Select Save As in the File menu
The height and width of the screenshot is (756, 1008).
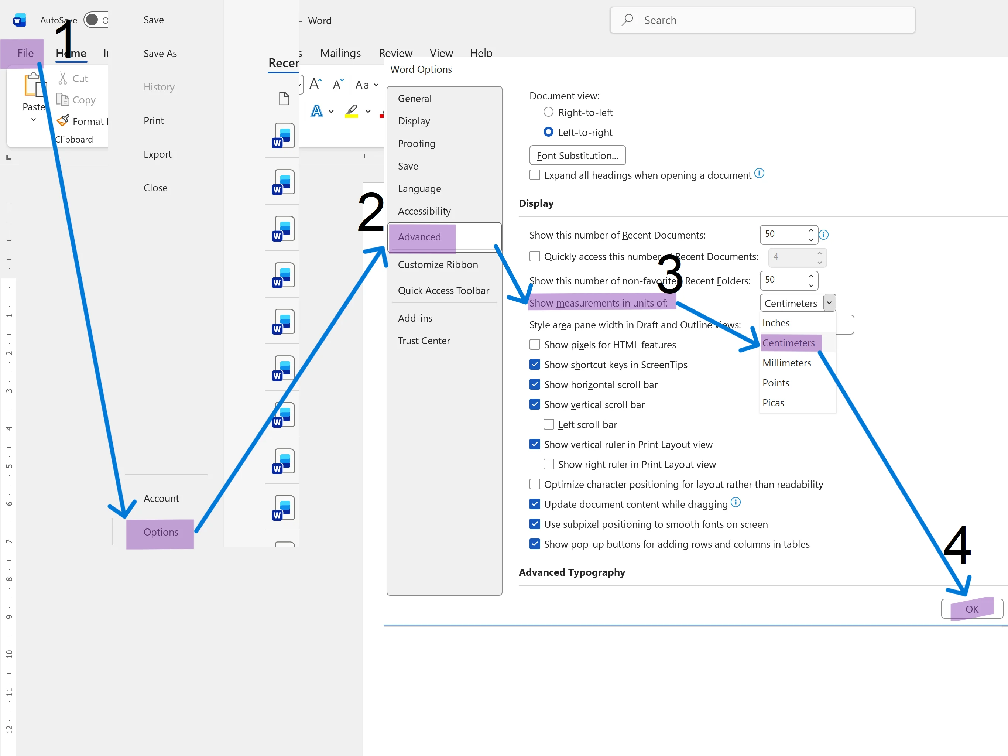pos(160,54)
